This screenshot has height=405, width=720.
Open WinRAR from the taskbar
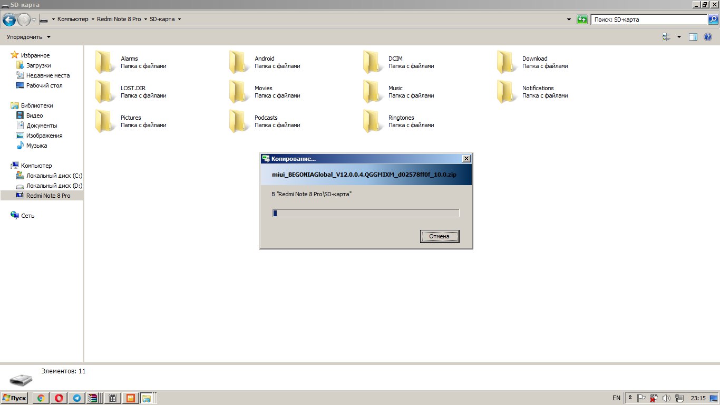pos(93,398)
